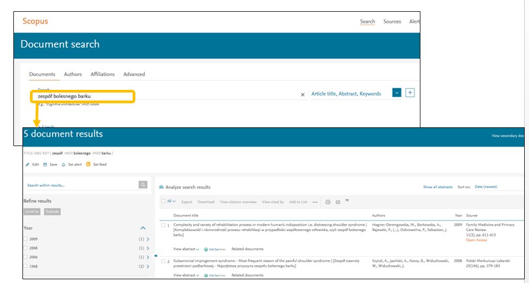Tick the 1968 year filter checkbox
This screenshot has height=283, width=529.
[x=26, y=266]
